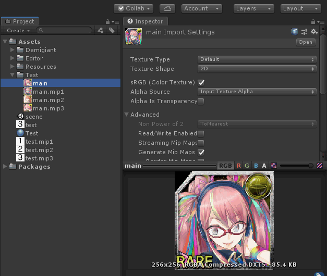Expand the Packages folder

click(5, 167)
